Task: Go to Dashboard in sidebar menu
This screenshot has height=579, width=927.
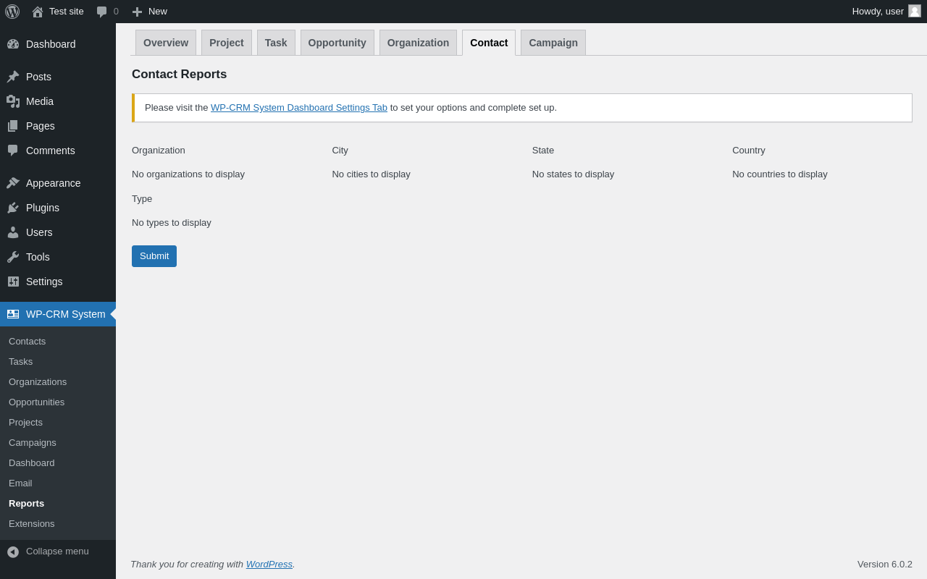Action: 58,44
